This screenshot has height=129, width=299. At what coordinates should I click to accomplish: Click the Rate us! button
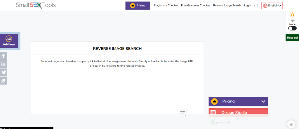[292, 38]
